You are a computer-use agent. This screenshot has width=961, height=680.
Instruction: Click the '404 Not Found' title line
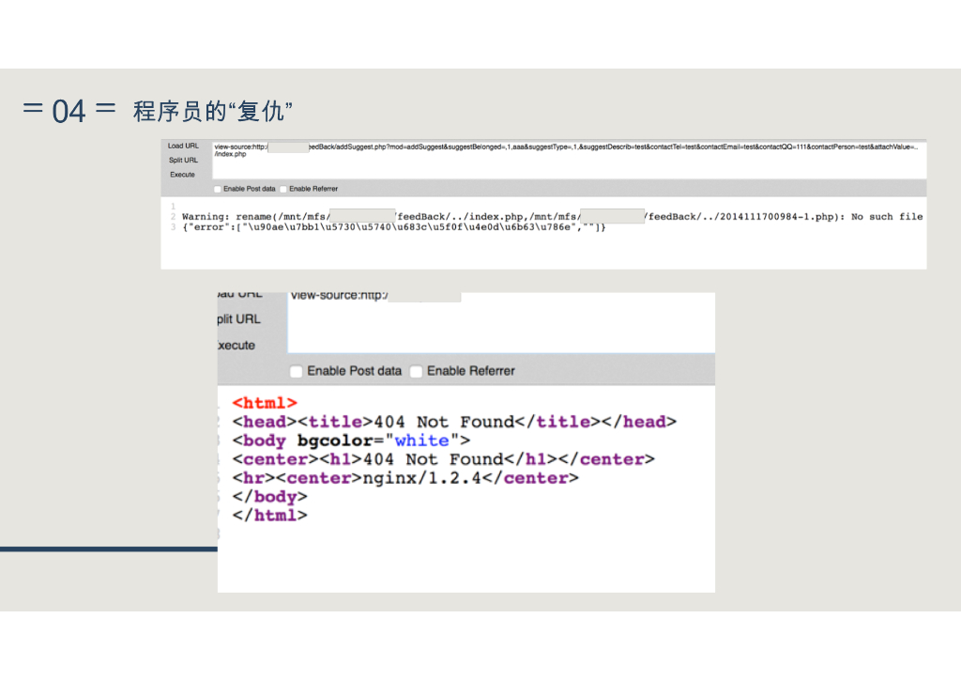(x=454, y=422)
